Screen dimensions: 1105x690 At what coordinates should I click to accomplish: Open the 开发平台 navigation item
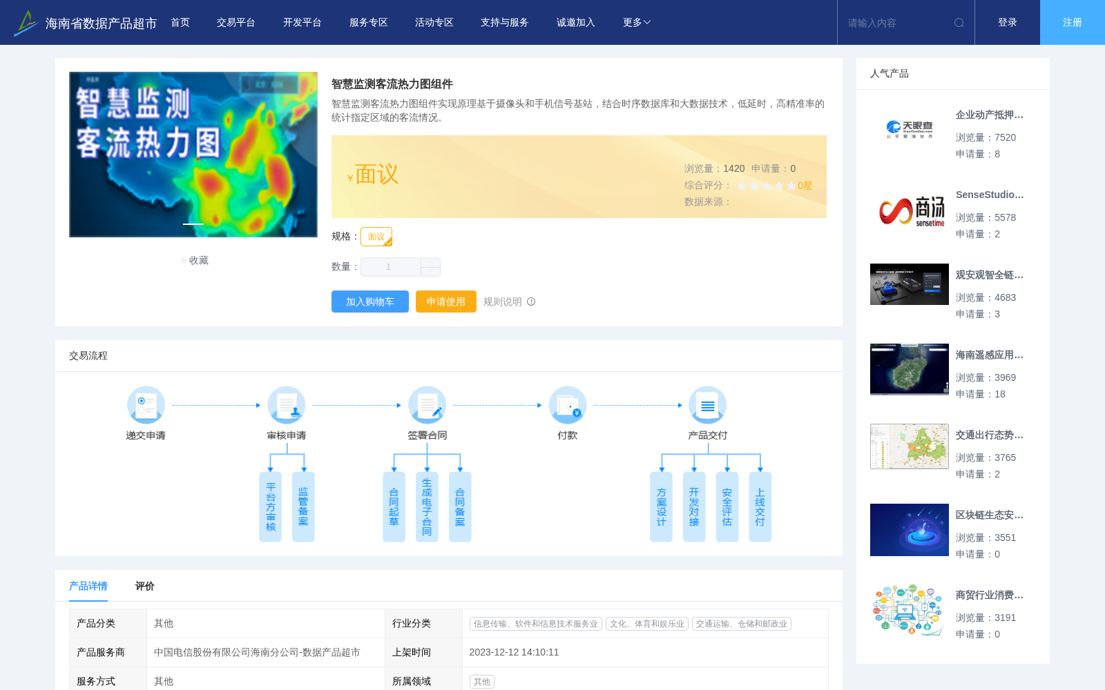[302, 23]
